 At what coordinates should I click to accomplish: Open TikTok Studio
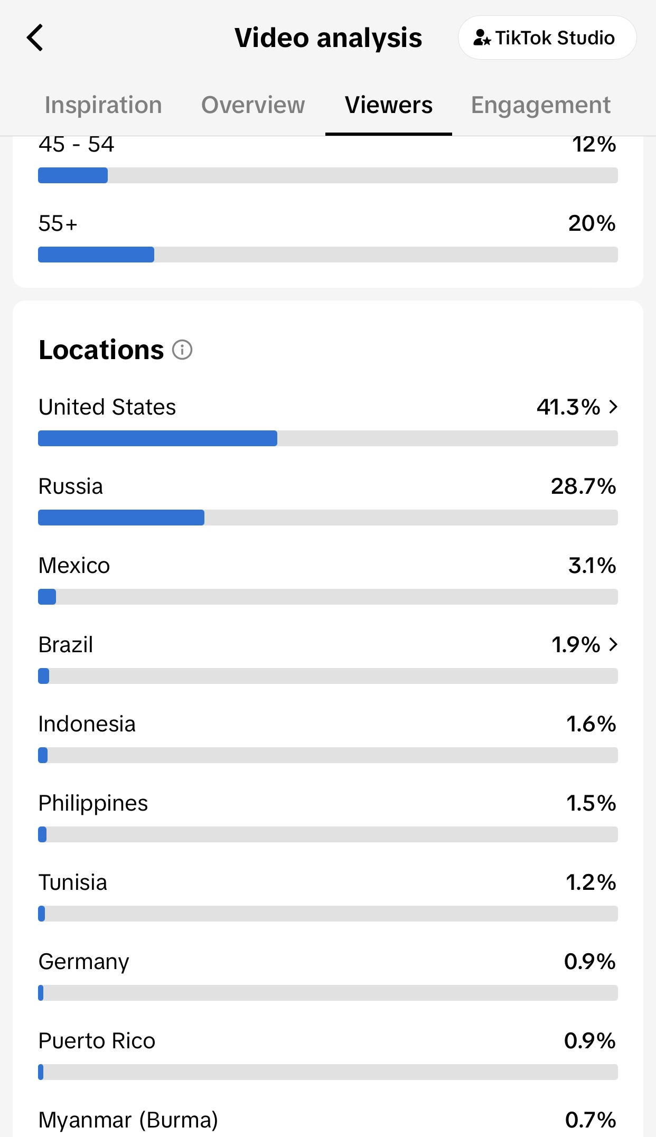coord(547,37)
